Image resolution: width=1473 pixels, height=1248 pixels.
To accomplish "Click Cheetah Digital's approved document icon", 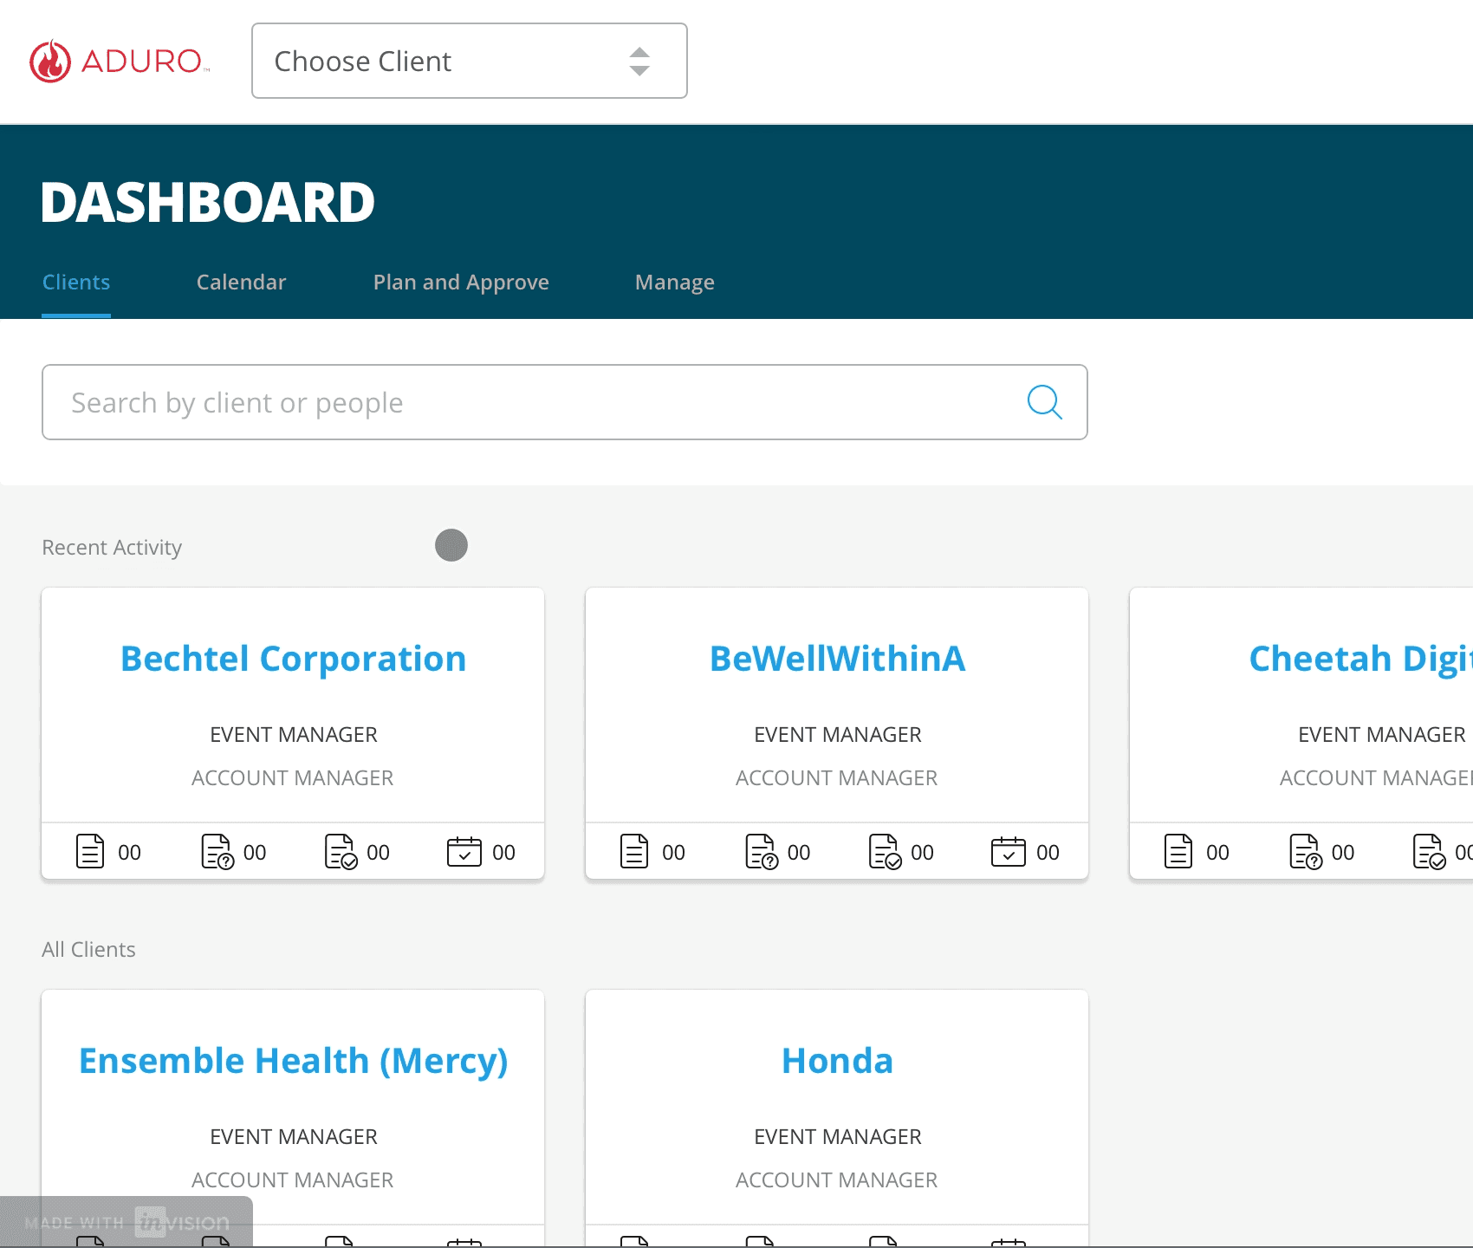I will (1429, 851).
